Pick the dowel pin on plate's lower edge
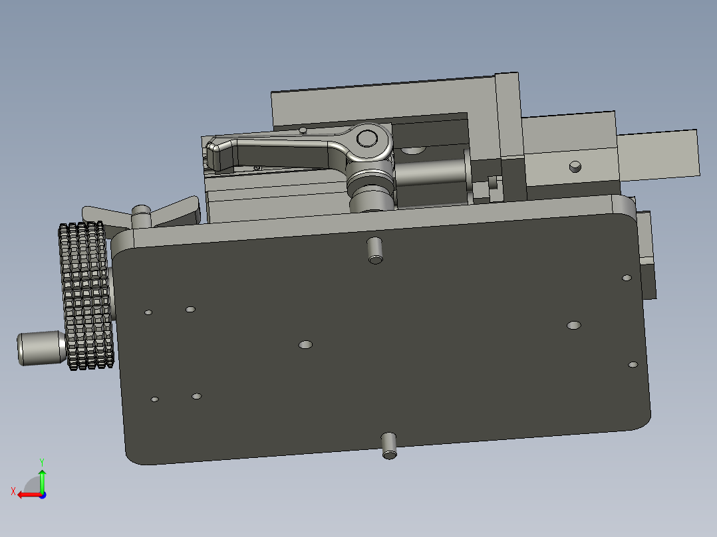The width and height of the screenshot is (717, 537). click(388, 446)
